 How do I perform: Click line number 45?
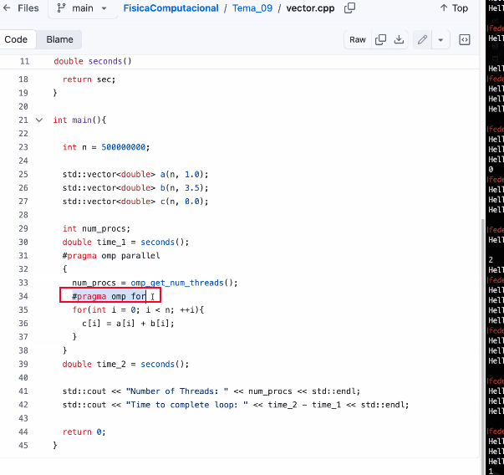pyautogui.click(x=23, y=446)
